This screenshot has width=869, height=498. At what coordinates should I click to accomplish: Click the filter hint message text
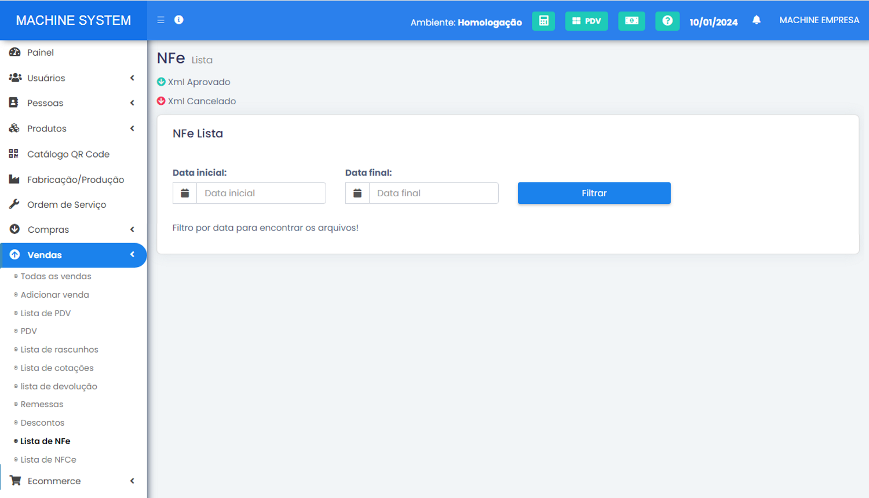tap(265, 228)
